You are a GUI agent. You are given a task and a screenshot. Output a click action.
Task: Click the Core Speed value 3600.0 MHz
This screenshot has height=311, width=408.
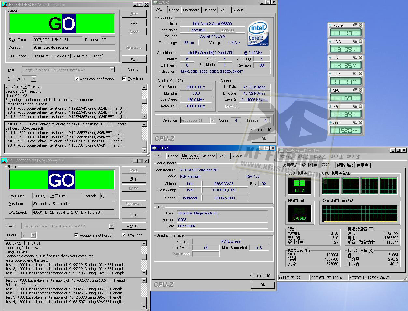(x=196, y=87)
